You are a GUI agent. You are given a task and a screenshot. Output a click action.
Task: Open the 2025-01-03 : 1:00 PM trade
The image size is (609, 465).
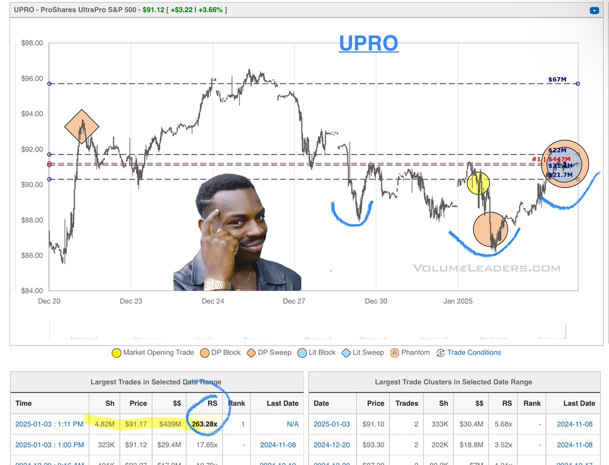[50, 445]
